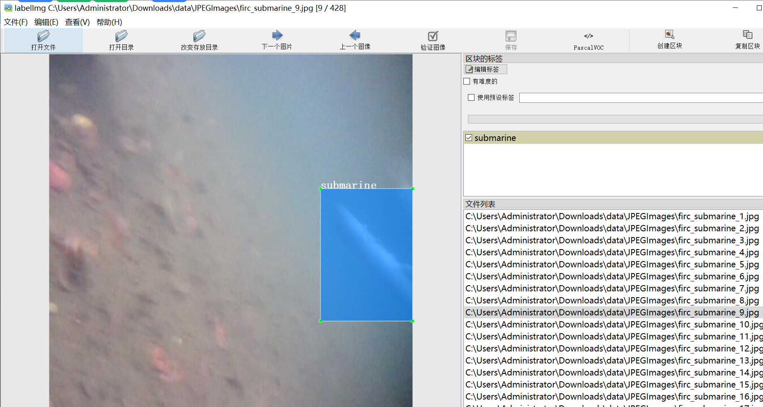Select the blue submarine bounding box
This screenshot has height=407, width=763.
[366, 255]
